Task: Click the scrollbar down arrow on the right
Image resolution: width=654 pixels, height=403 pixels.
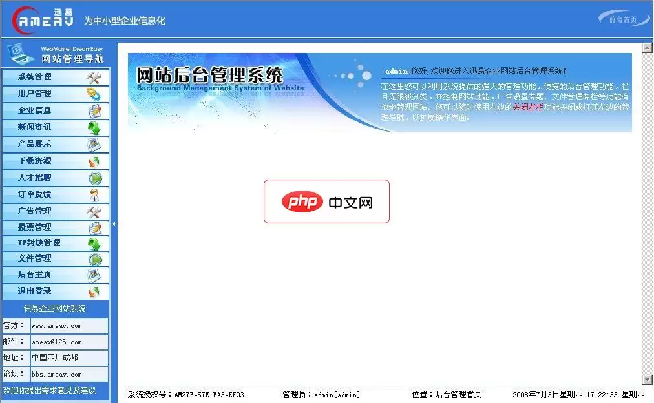Action: 647,379
